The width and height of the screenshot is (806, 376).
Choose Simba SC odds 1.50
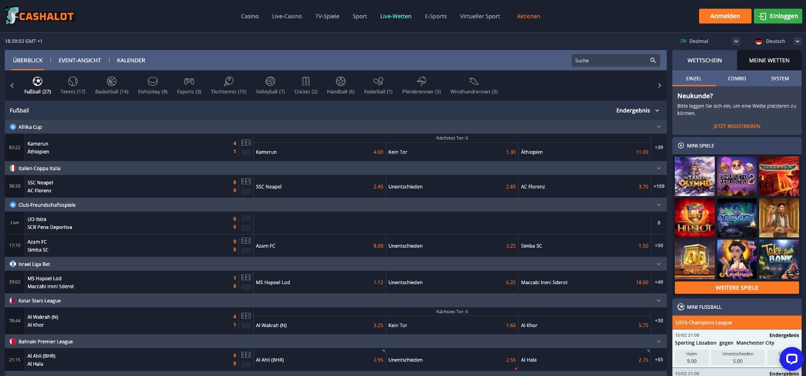pyautogui.click(x=585, y=246)
